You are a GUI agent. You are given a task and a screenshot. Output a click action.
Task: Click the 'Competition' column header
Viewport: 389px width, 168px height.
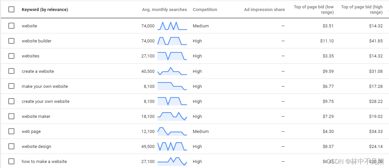click(x=205, y=10)
